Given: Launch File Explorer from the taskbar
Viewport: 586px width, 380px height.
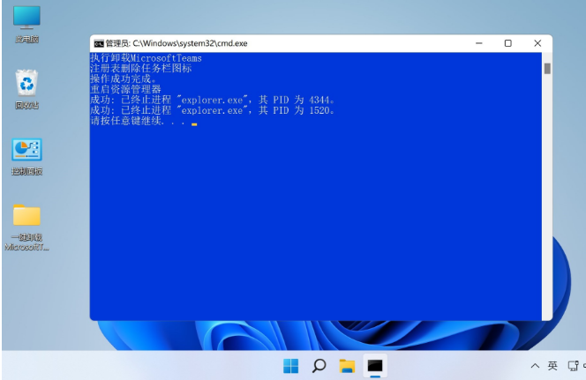Looking at the screenshot, I should pos(347,366).
